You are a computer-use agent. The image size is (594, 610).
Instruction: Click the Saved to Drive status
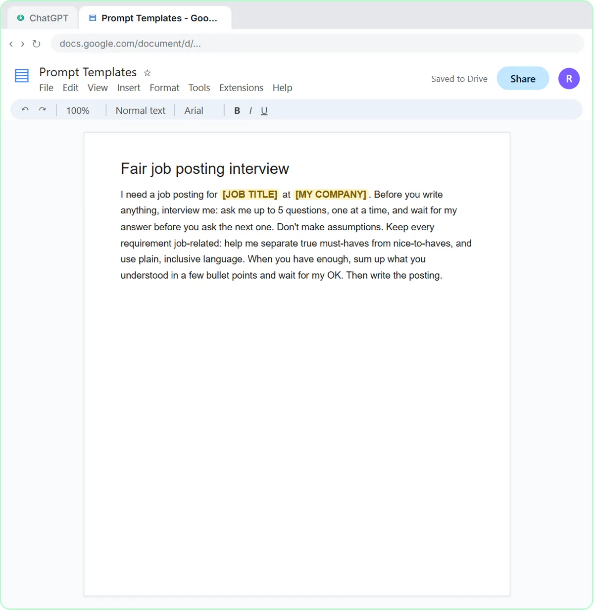(x=459, y=79)
